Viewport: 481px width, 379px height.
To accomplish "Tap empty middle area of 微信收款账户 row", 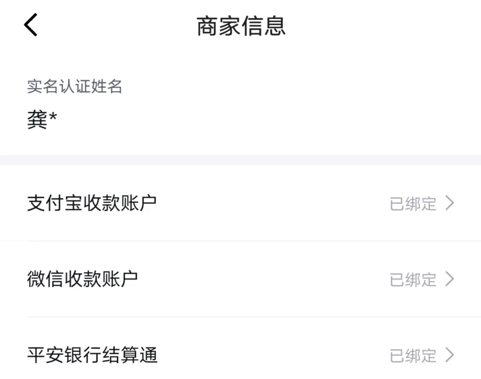I will point(264,279).
